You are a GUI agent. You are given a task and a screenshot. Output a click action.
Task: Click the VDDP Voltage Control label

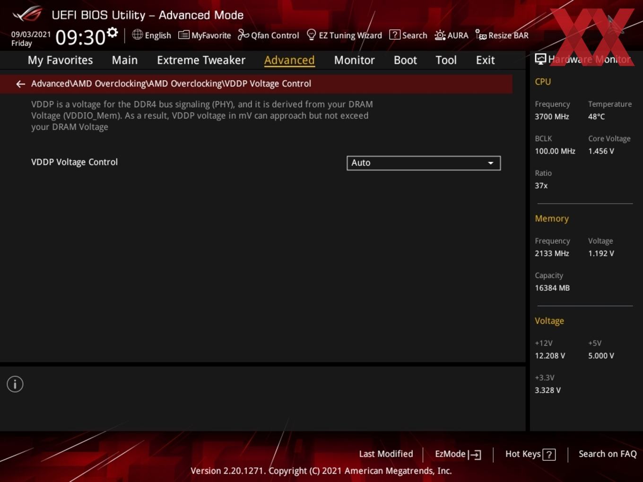[x=74, y=162]
